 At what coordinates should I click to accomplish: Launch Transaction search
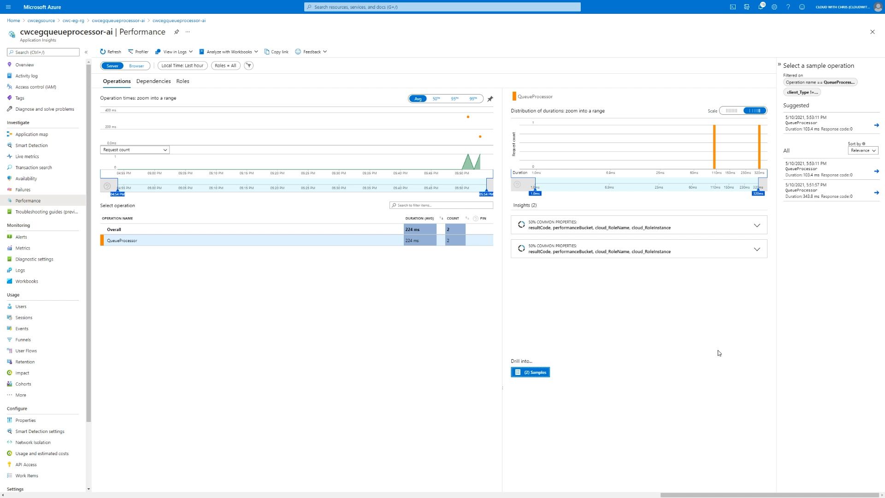tap(33, 167)
